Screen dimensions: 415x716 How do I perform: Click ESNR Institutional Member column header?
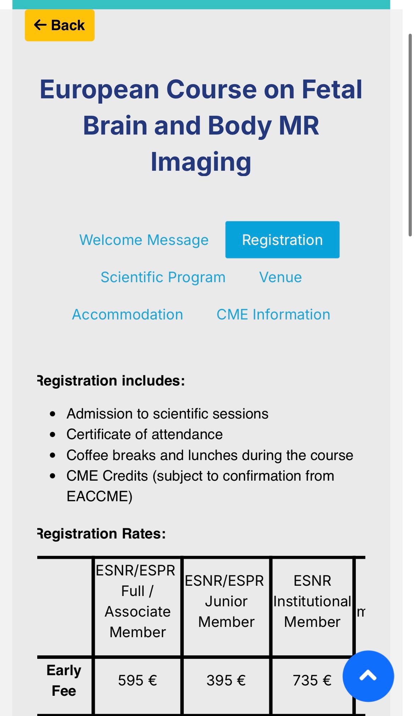312,601
